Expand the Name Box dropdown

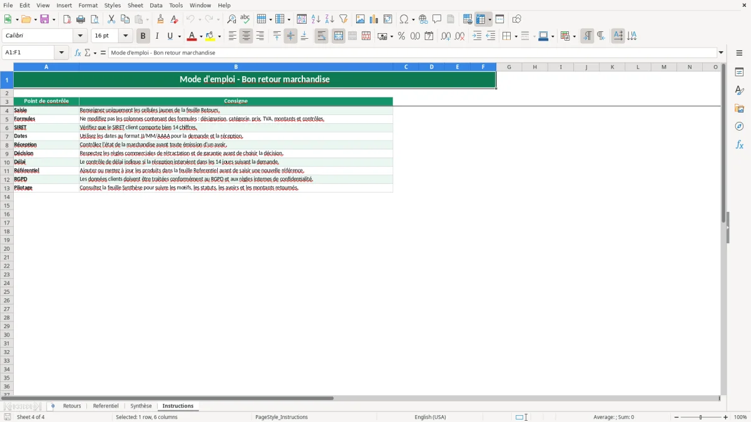pos(61,53)
